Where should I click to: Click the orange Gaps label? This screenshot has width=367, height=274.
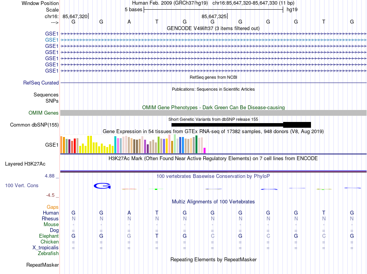tap(53, 207)
